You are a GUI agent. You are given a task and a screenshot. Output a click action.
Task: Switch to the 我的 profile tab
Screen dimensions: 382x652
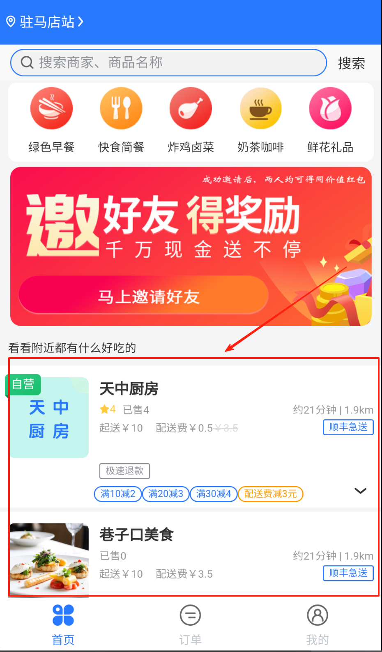pos(318,625)
